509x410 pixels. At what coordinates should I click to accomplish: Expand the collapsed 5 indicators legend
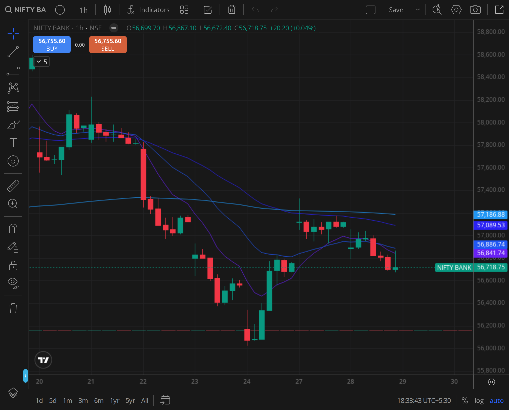(x=42, y=62)
